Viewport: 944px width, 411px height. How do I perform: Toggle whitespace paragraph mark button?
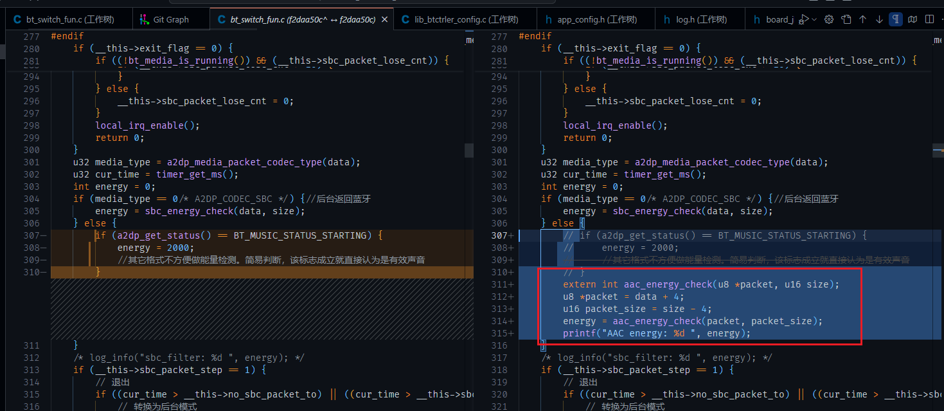click(896, 19)
